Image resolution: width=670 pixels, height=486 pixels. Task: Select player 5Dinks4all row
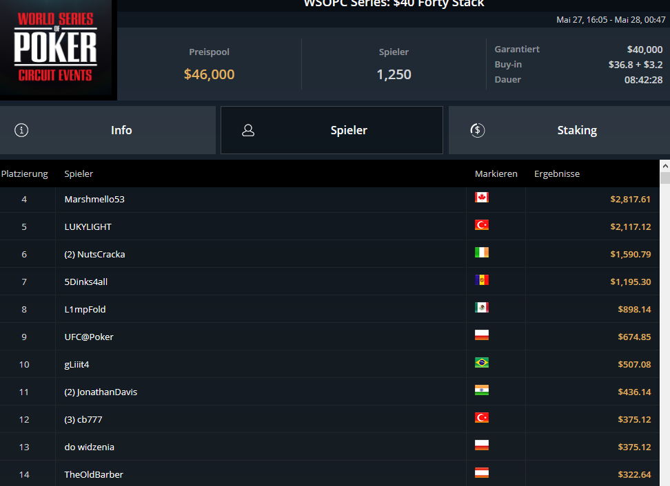pyautogui.click(x=329, y=282)
